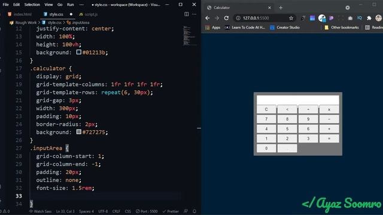Switch to the style.css tab

coord(56,14)
